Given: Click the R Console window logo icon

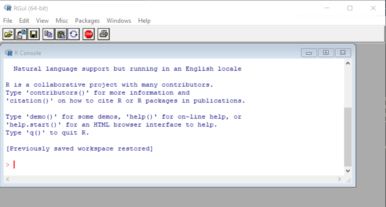Looking at the screenshot, I should 8,53.
